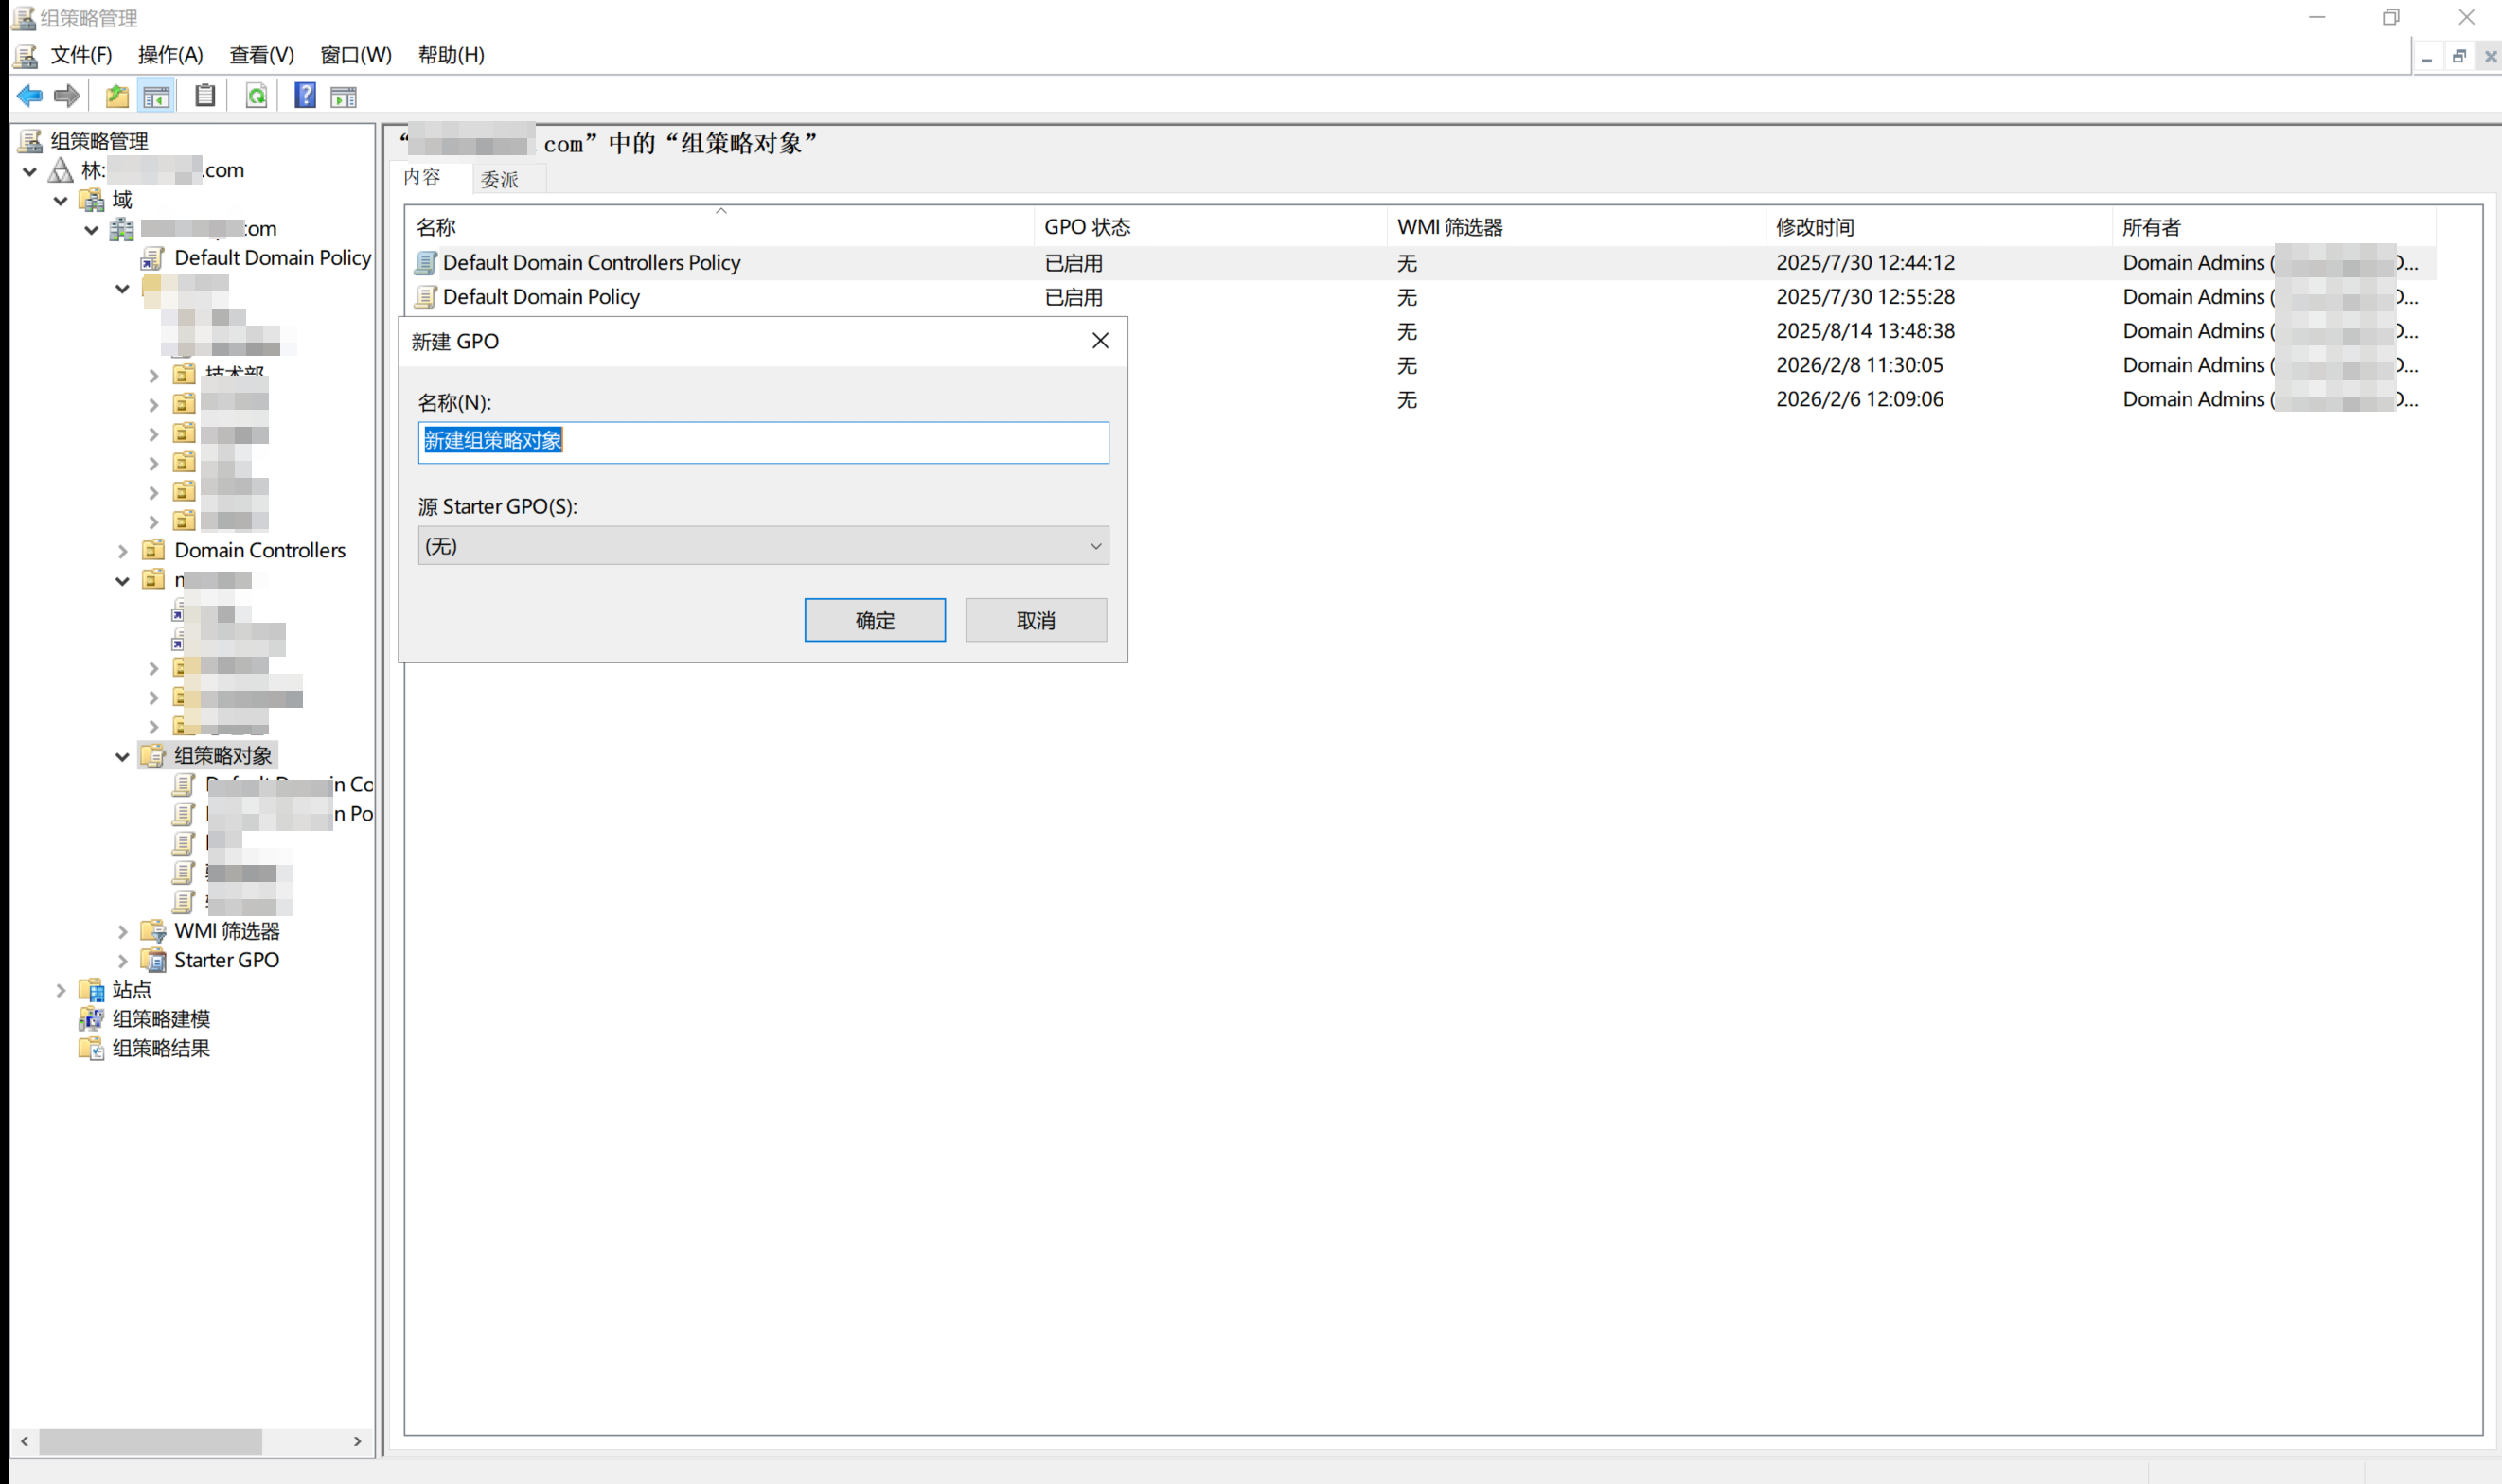
Task: Click the blue Back arrow toolbar icon
Action: pyautogui.click(x=30, y=96)
